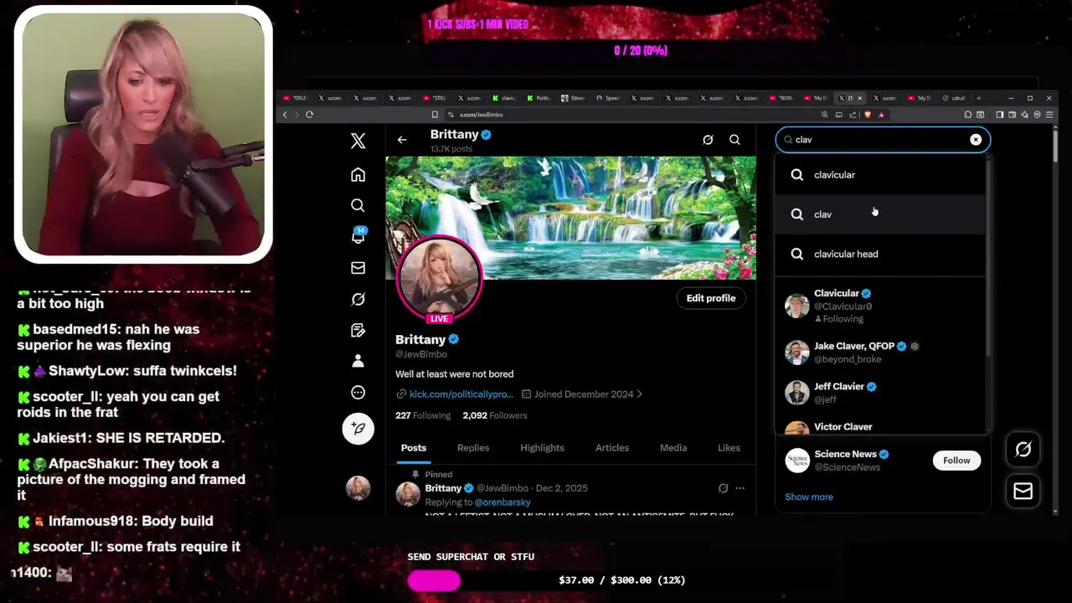Click the round Post compose button

[x=358, y=428]
